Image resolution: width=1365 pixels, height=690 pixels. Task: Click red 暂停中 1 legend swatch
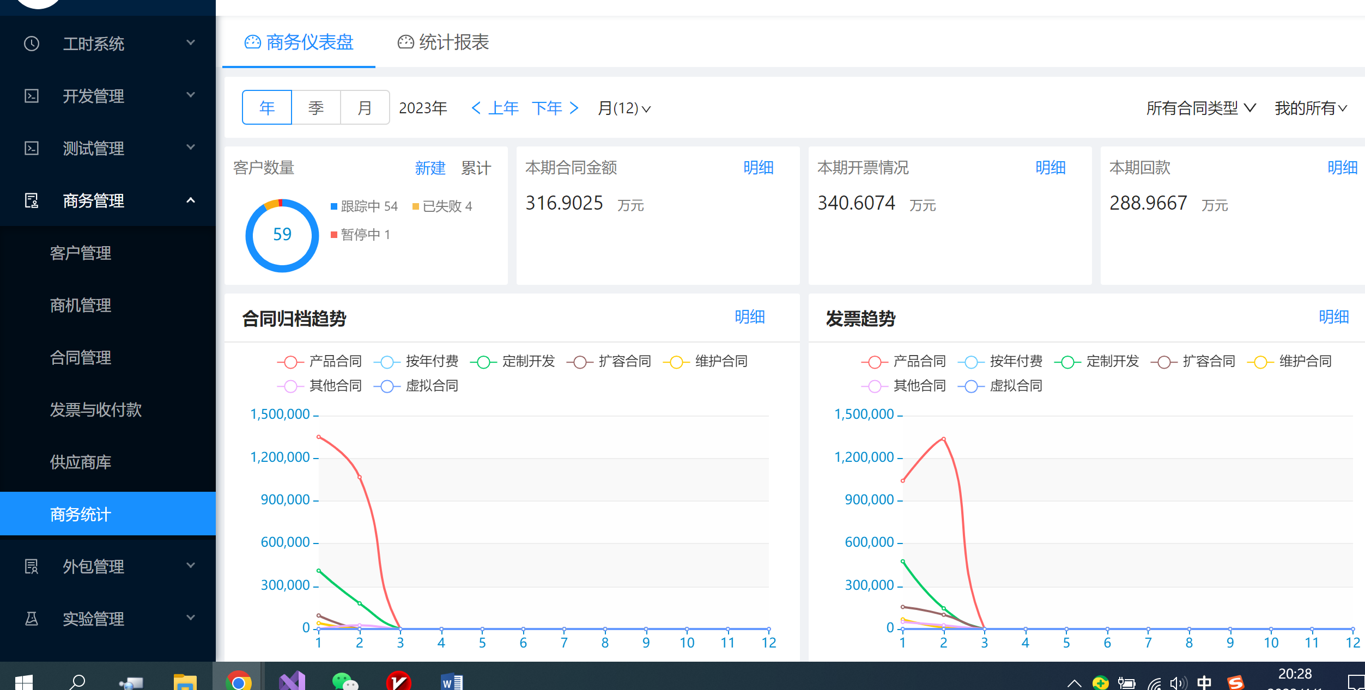(x=334, y=235)
